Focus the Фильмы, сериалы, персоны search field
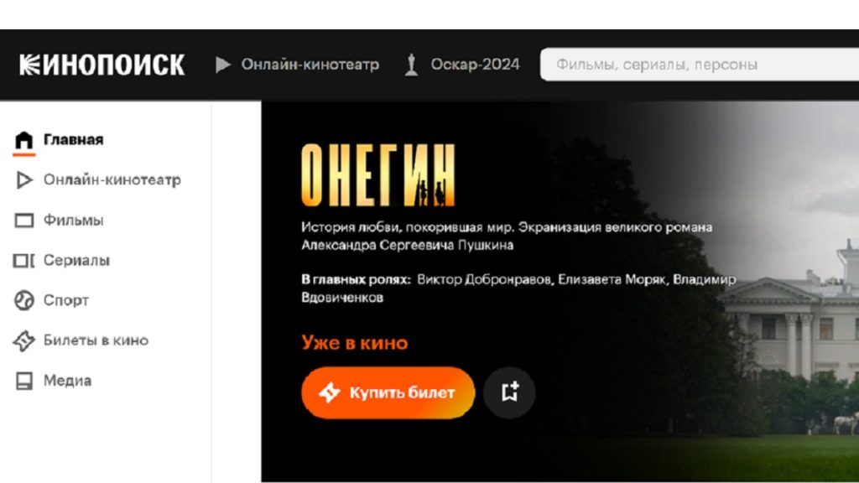 click(x=699, y=65)
